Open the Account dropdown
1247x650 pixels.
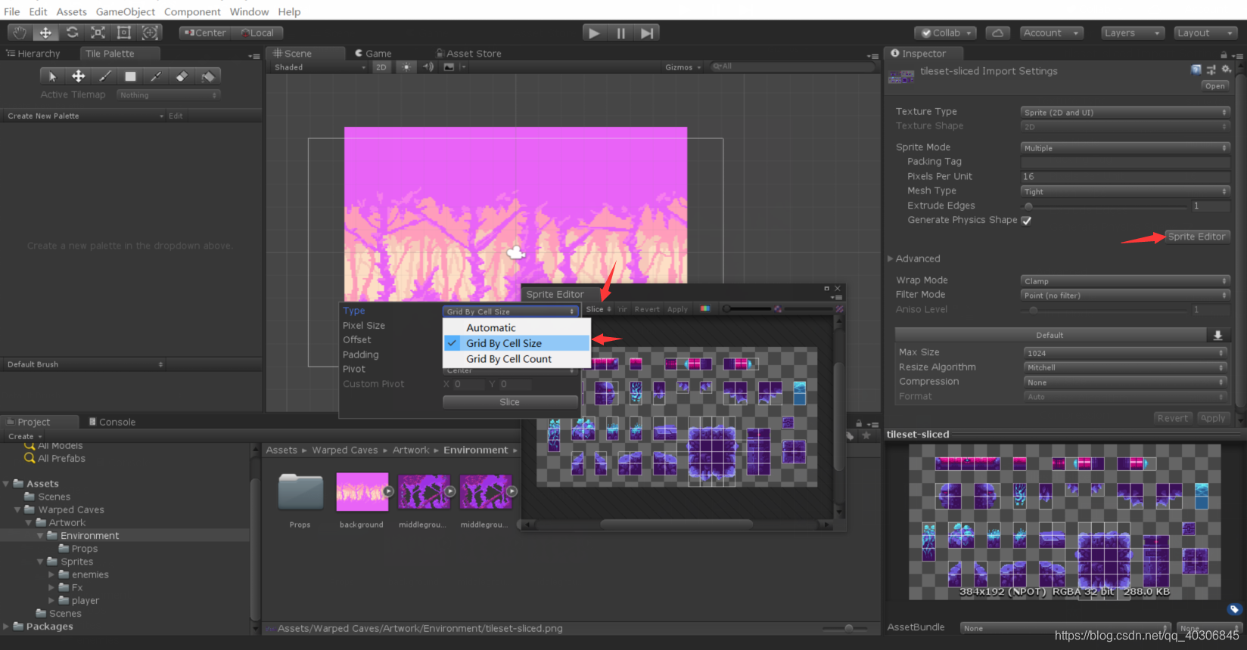[1051, 33]
